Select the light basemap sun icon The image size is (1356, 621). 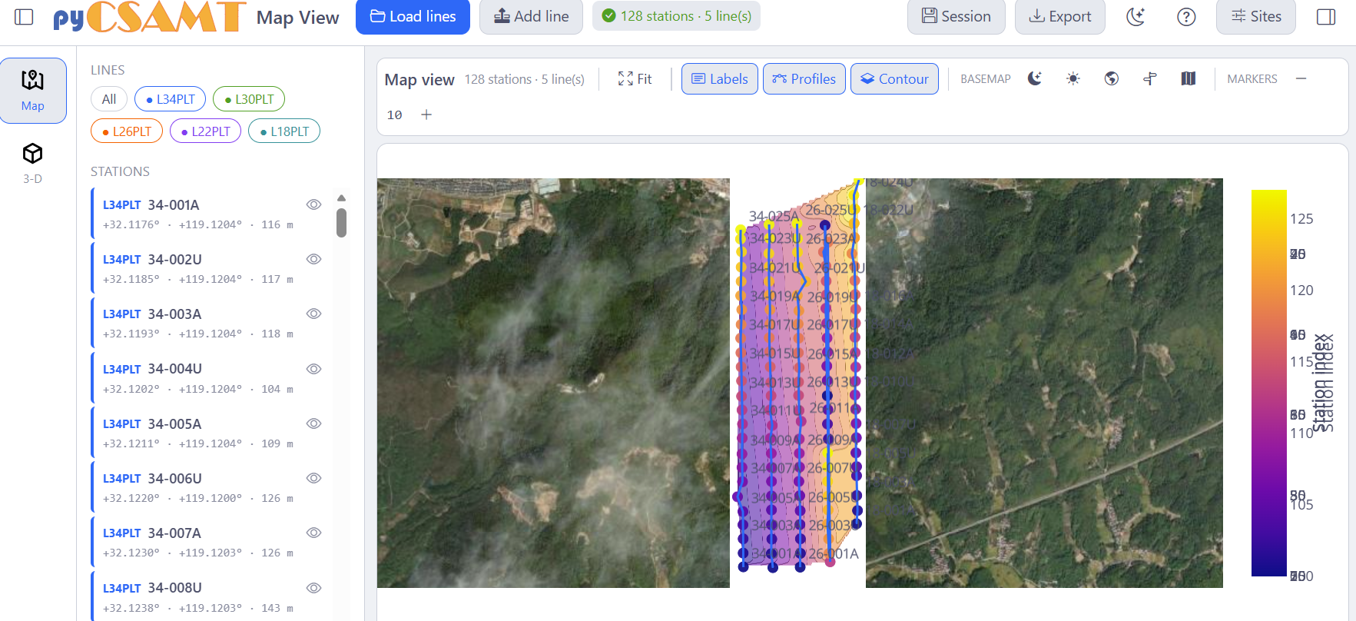click(x=1073, y=79)
